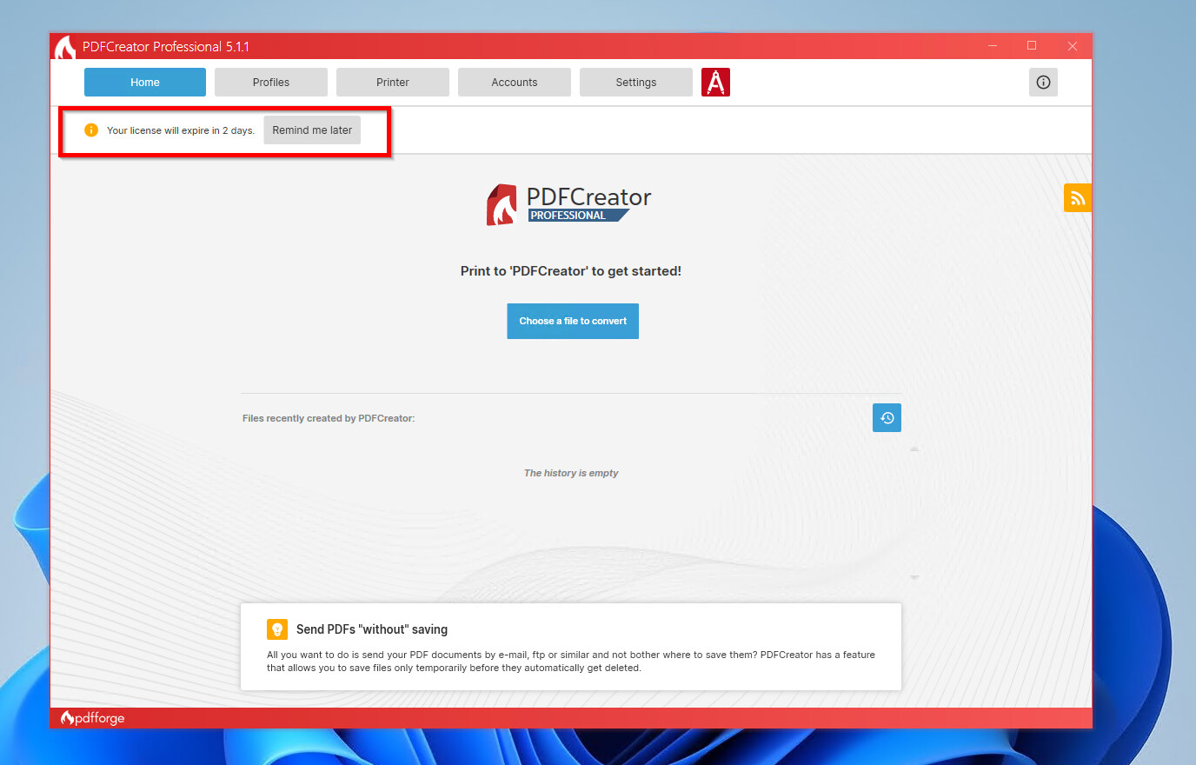
Task: Click the PDFCreator Professional logo
Action: (x=569, y=204)
